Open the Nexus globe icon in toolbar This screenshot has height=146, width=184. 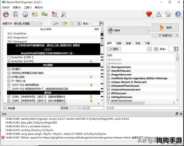coord(25,15)
